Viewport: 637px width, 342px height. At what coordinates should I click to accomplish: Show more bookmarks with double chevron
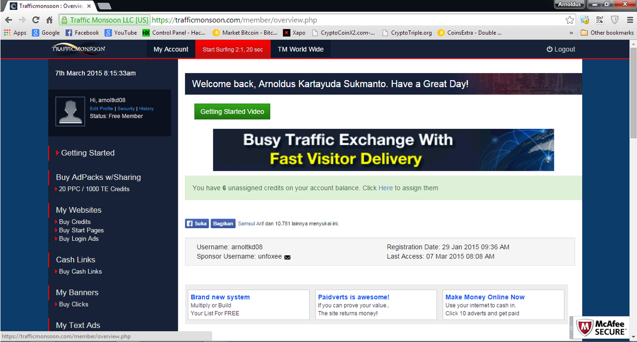point(571,33)
